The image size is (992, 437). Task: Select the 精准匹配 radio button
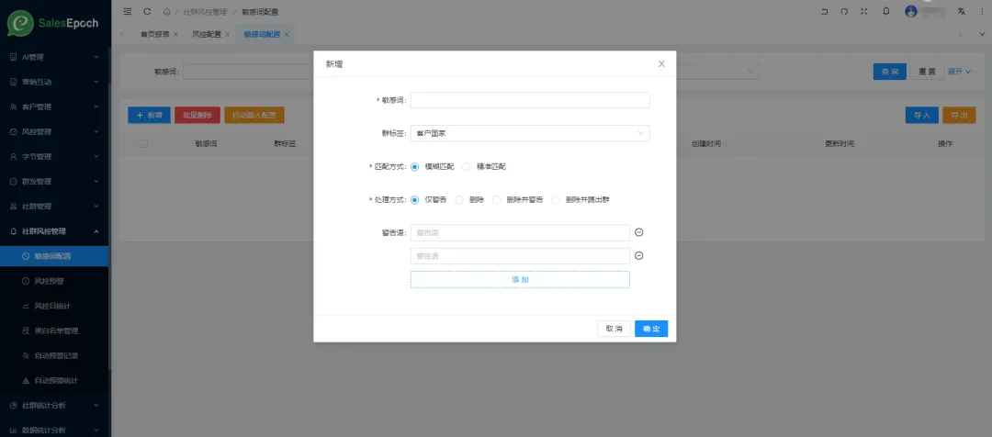[x=467, y=167]
